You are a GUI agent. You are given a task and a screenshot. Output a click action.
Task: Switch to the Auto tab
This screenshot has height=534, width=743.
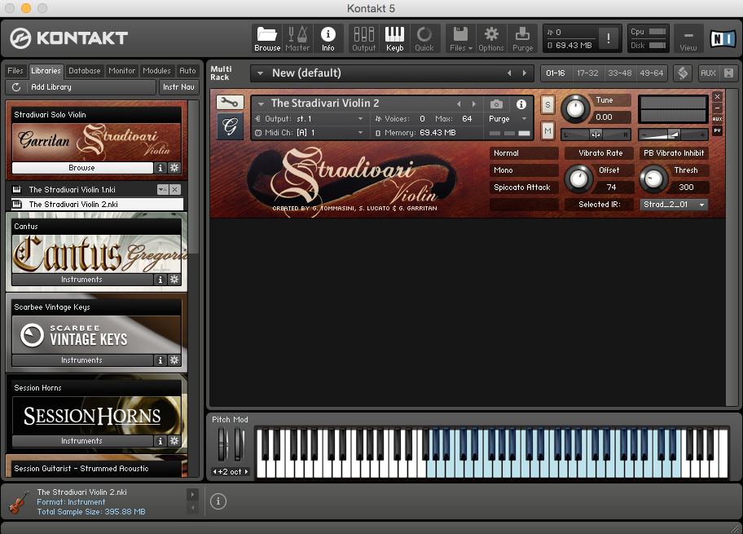[x=187, y=71]
